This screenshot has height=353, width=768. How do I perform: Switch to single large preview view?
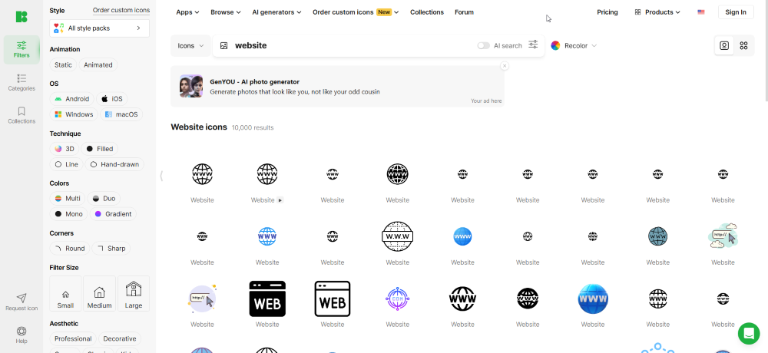(724, 45)
